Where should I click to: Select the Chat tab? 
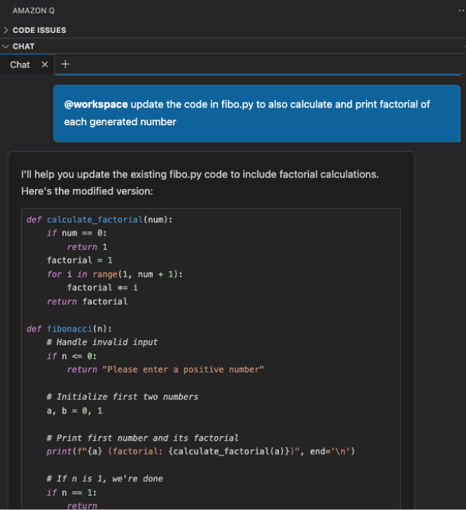coord(20,65)
